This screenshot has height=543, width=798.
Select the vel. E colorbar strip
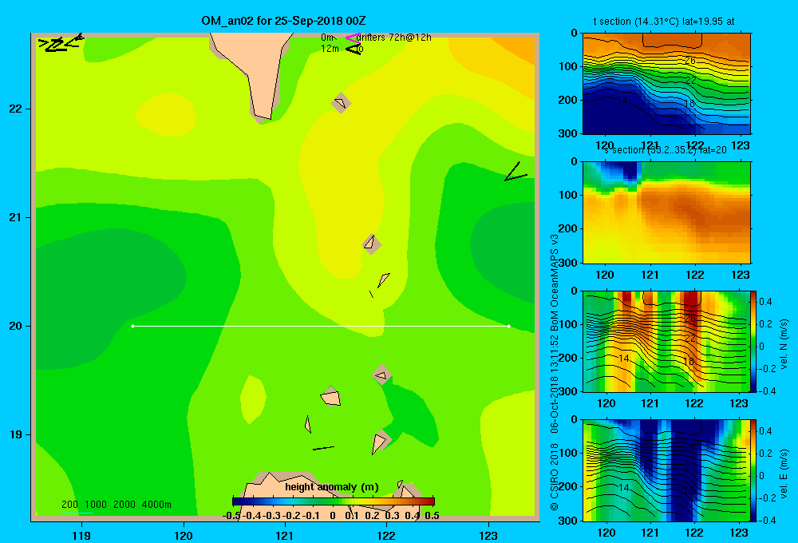coord(753,470)
